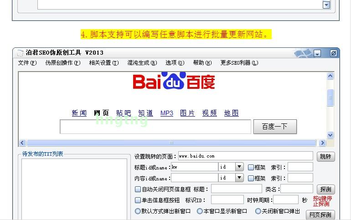This screenshot has height=220, width=351.
Task: Click the 时钟周期 input field
Action: [x=286, y=200]
